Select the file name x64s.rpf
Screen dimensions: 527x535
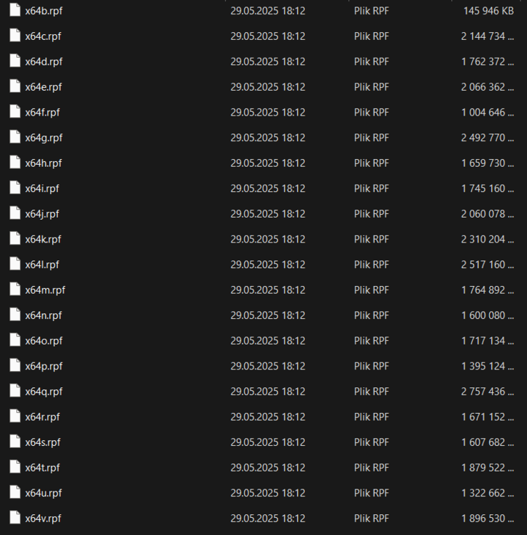pos(43,442)
